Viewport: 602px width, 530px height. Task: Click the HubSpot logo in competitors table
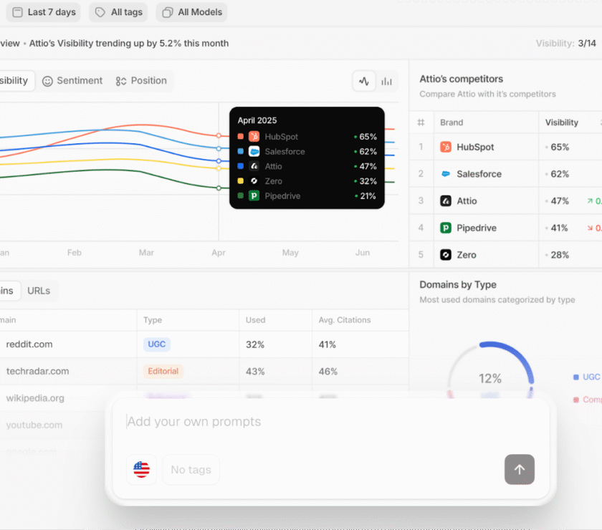coord(446,147)
